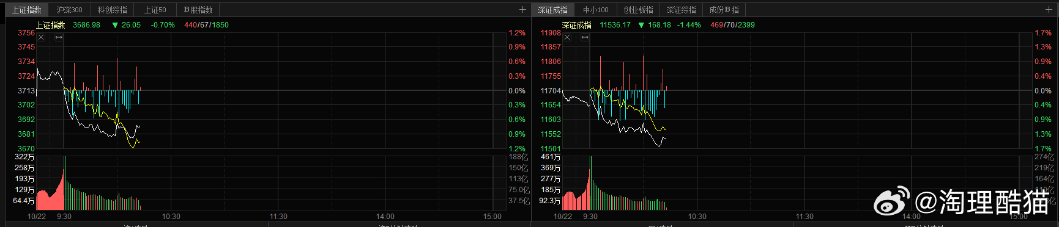
Task: Click the 10/22 date label on left chart
Action: 37,217
